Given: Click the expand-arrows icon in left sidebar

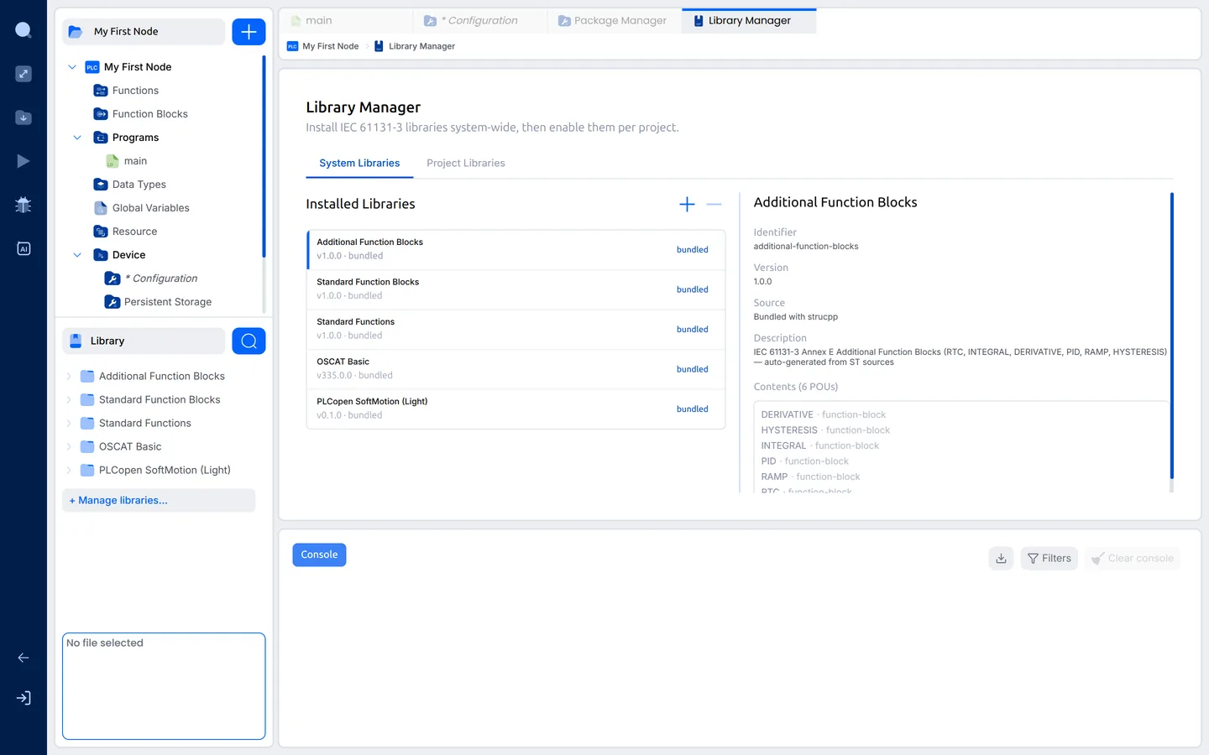Looking at the screenshot, I should point(24,74).
